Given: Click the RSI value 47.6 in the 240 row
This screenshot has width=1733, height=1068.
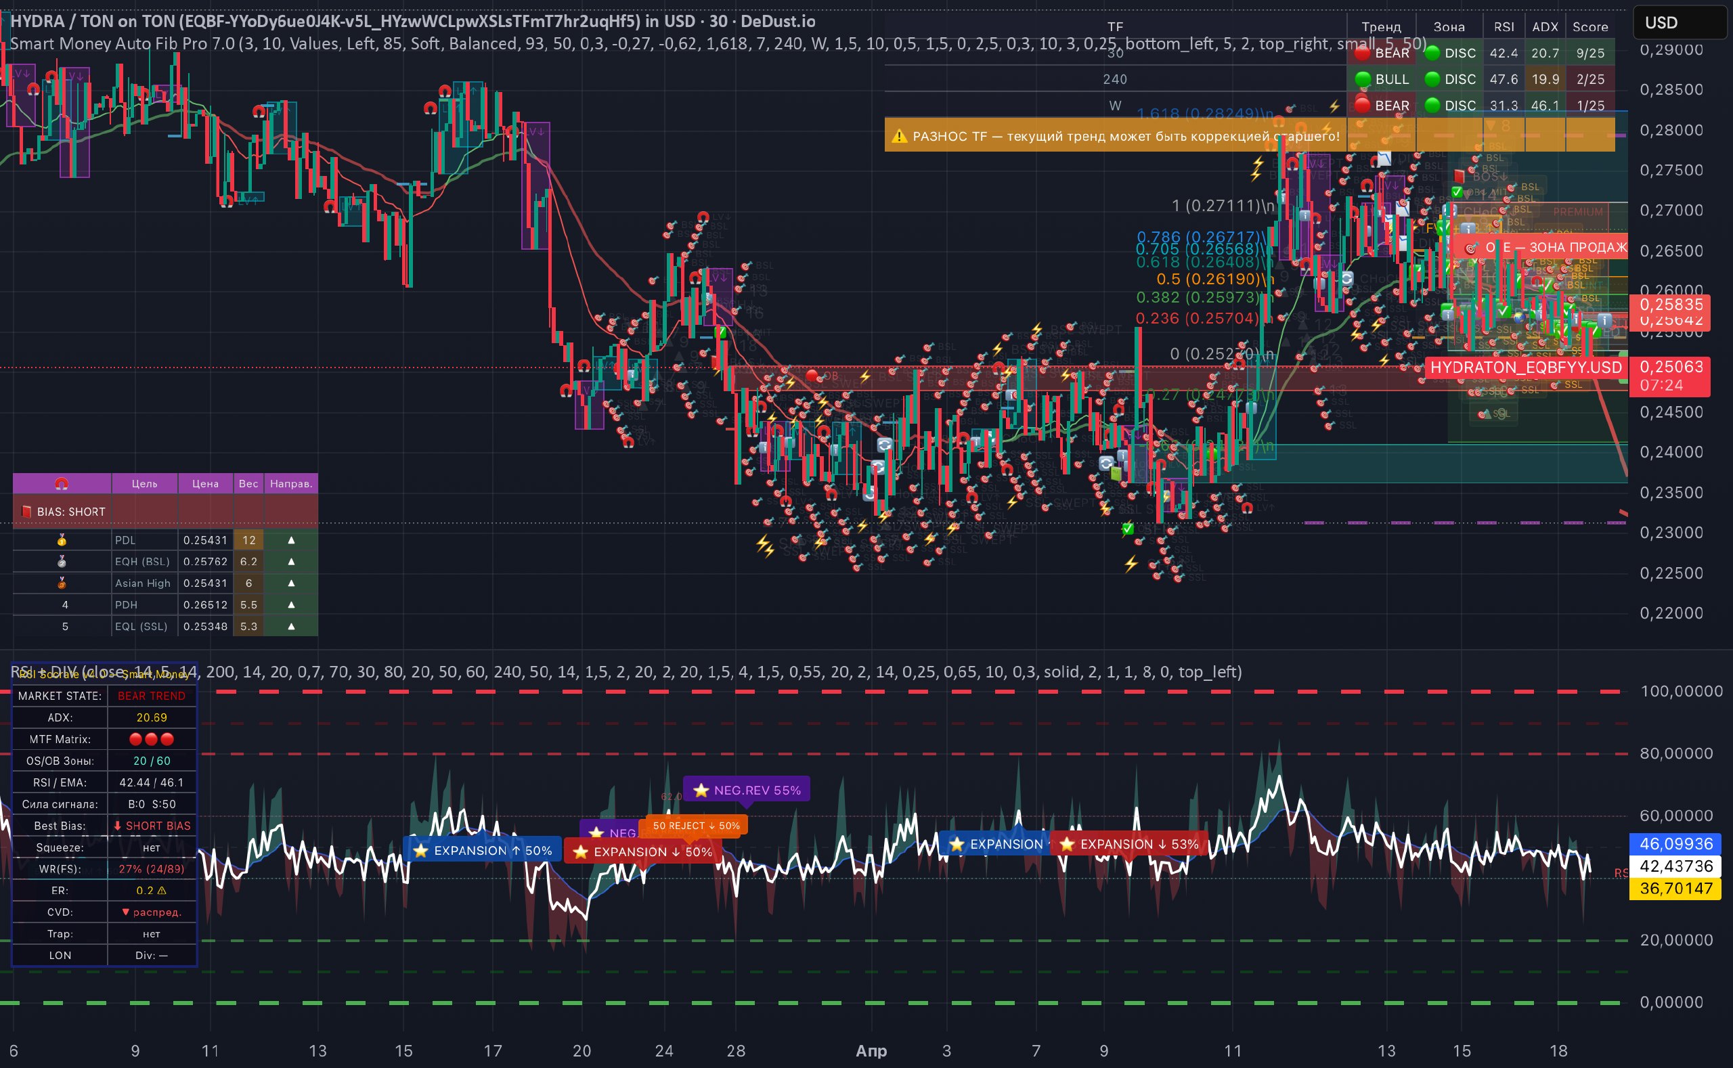Looking at the screenshot, I should tap(1504, 79).
